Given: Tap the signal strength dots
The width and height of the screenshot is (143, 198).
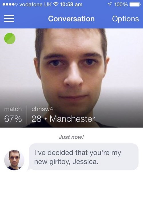Looking at the screenshot, I should 10,5.
